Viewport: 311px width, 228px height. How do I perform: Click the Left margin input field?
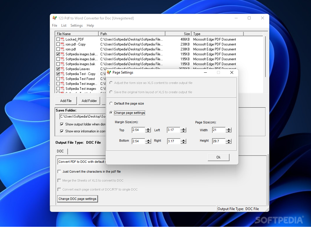coord(173,130)
